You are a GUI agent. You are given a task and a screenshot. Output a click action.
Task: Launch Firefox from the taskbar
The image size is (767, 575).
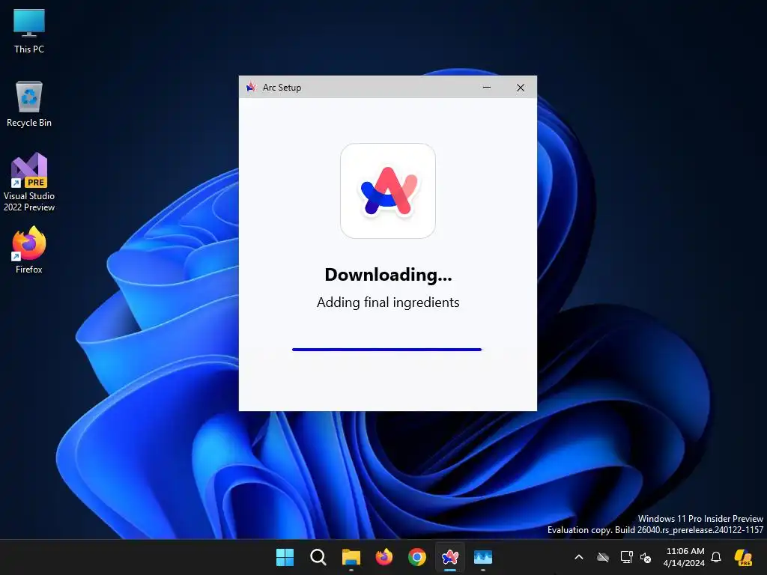384,557
